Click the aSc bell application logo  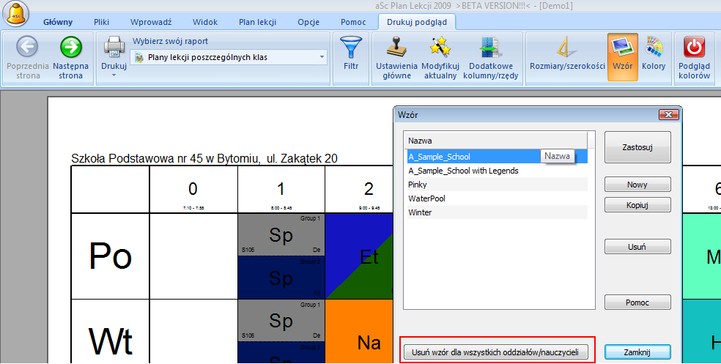(17, 15)
